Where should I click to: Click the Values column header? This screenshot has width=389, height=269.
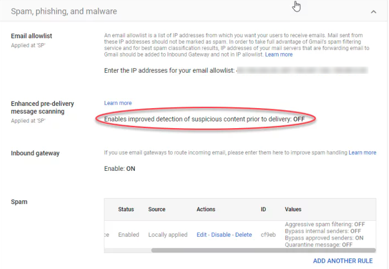[x=293, y=209]
